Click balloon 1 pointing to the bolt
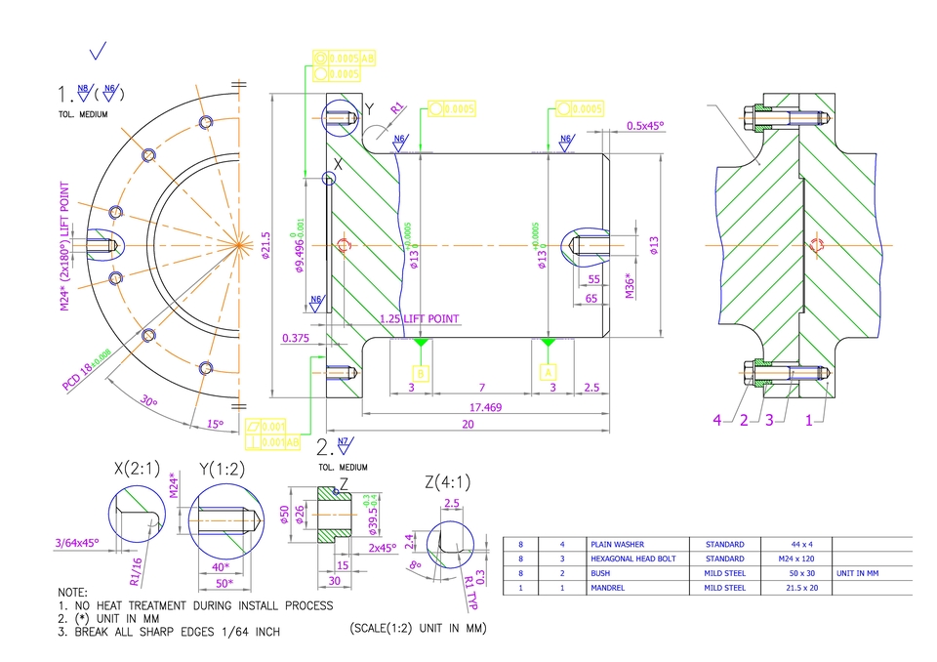This screenshot has width=937, height=662. tap(807, 420)
